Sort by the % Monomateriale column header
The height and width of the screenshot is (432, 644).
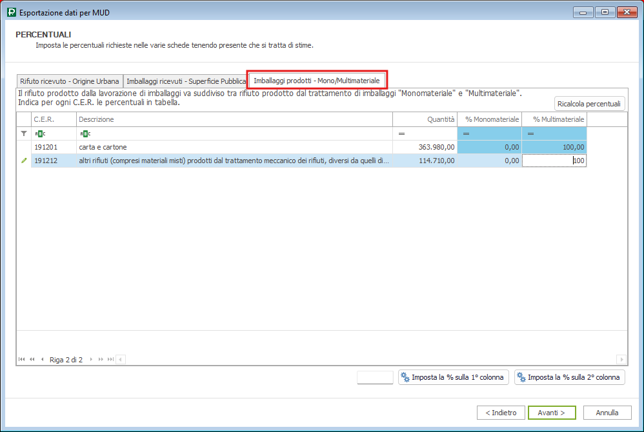(490, 119)
